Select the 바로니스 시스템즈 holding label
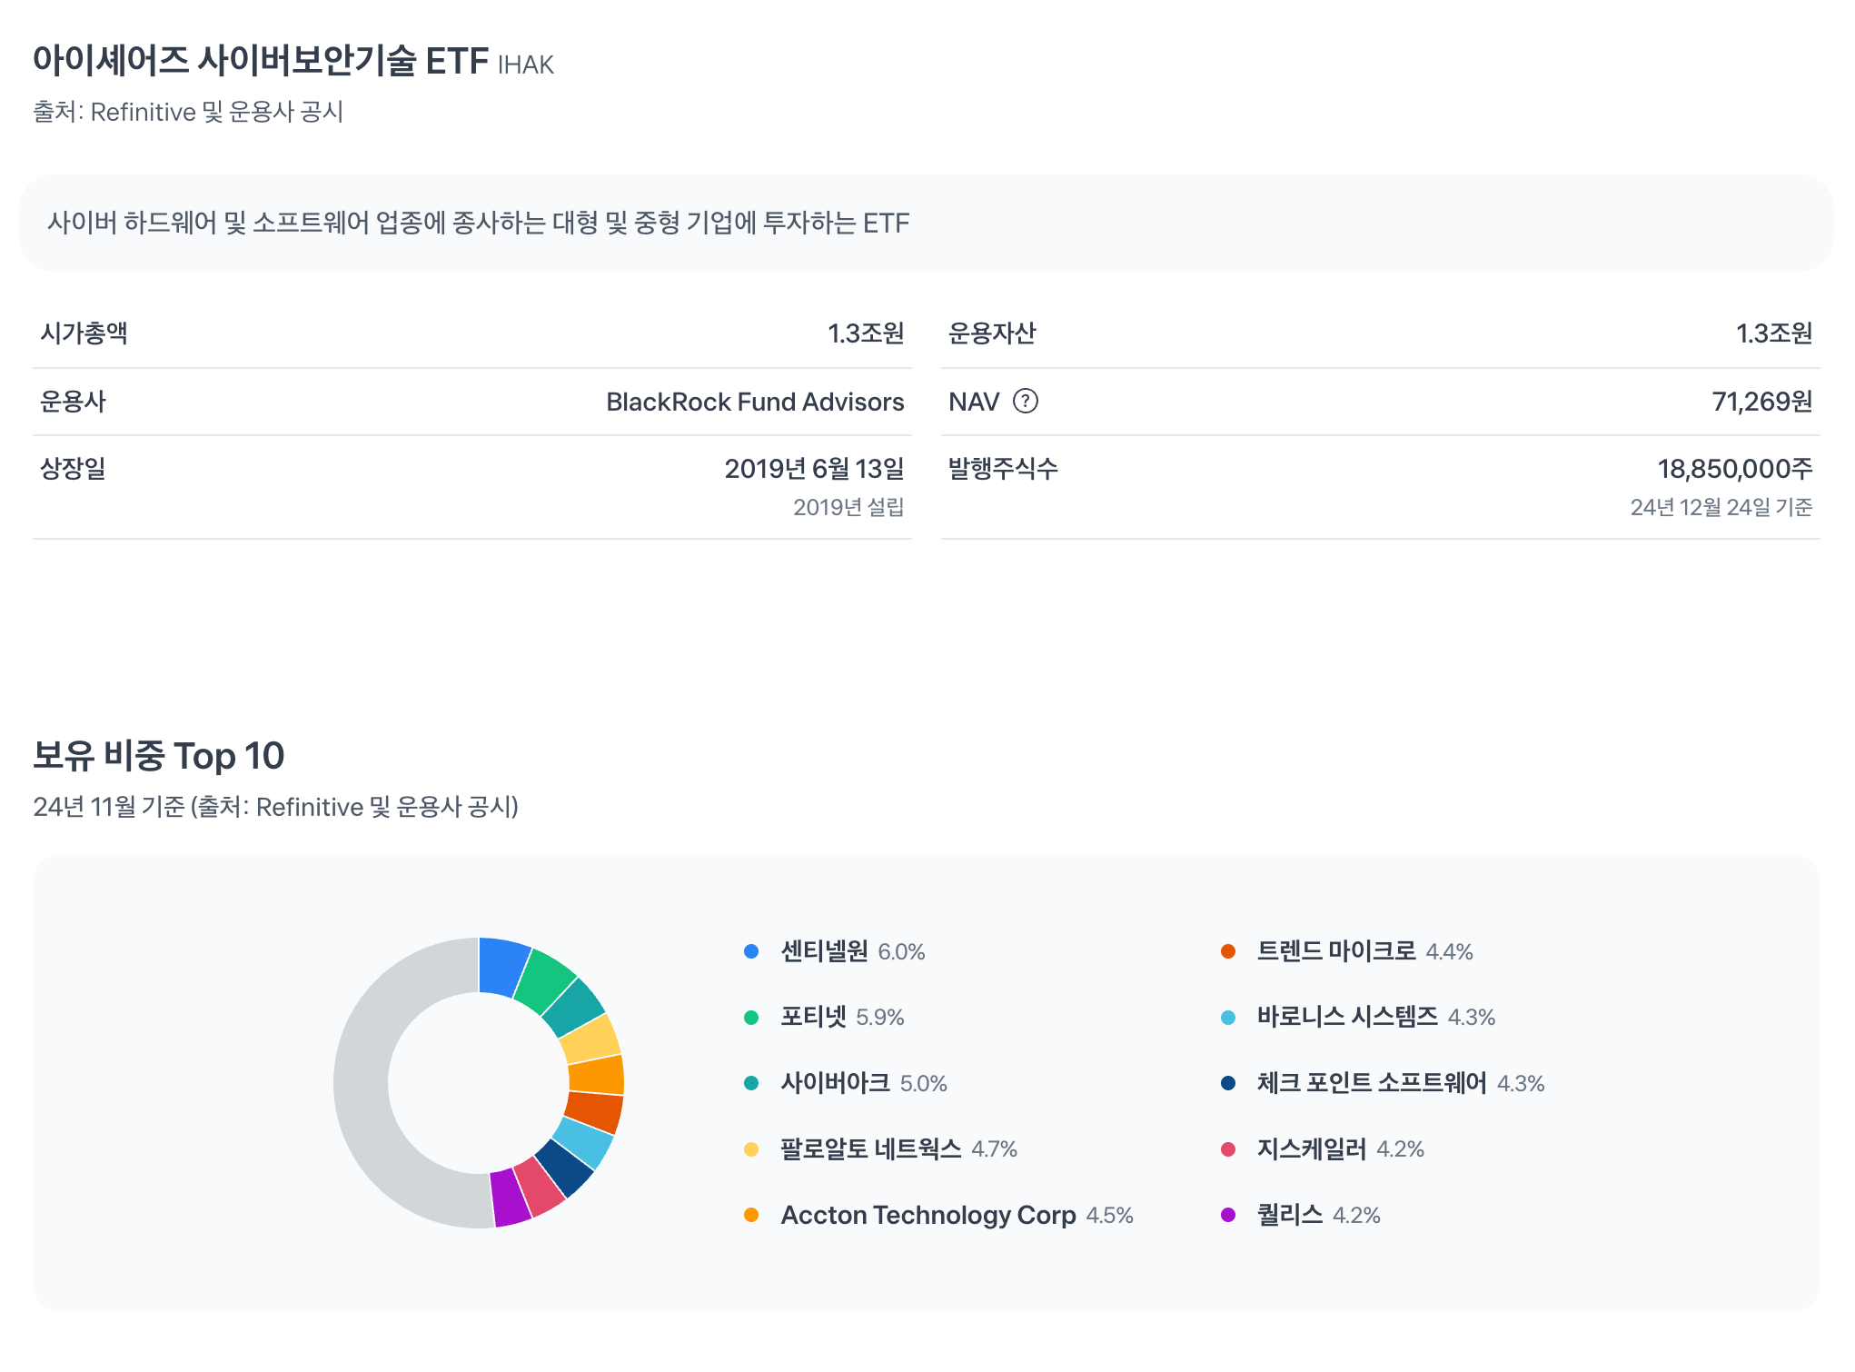The image size is (1855, 1372). coord(1347,1017)
